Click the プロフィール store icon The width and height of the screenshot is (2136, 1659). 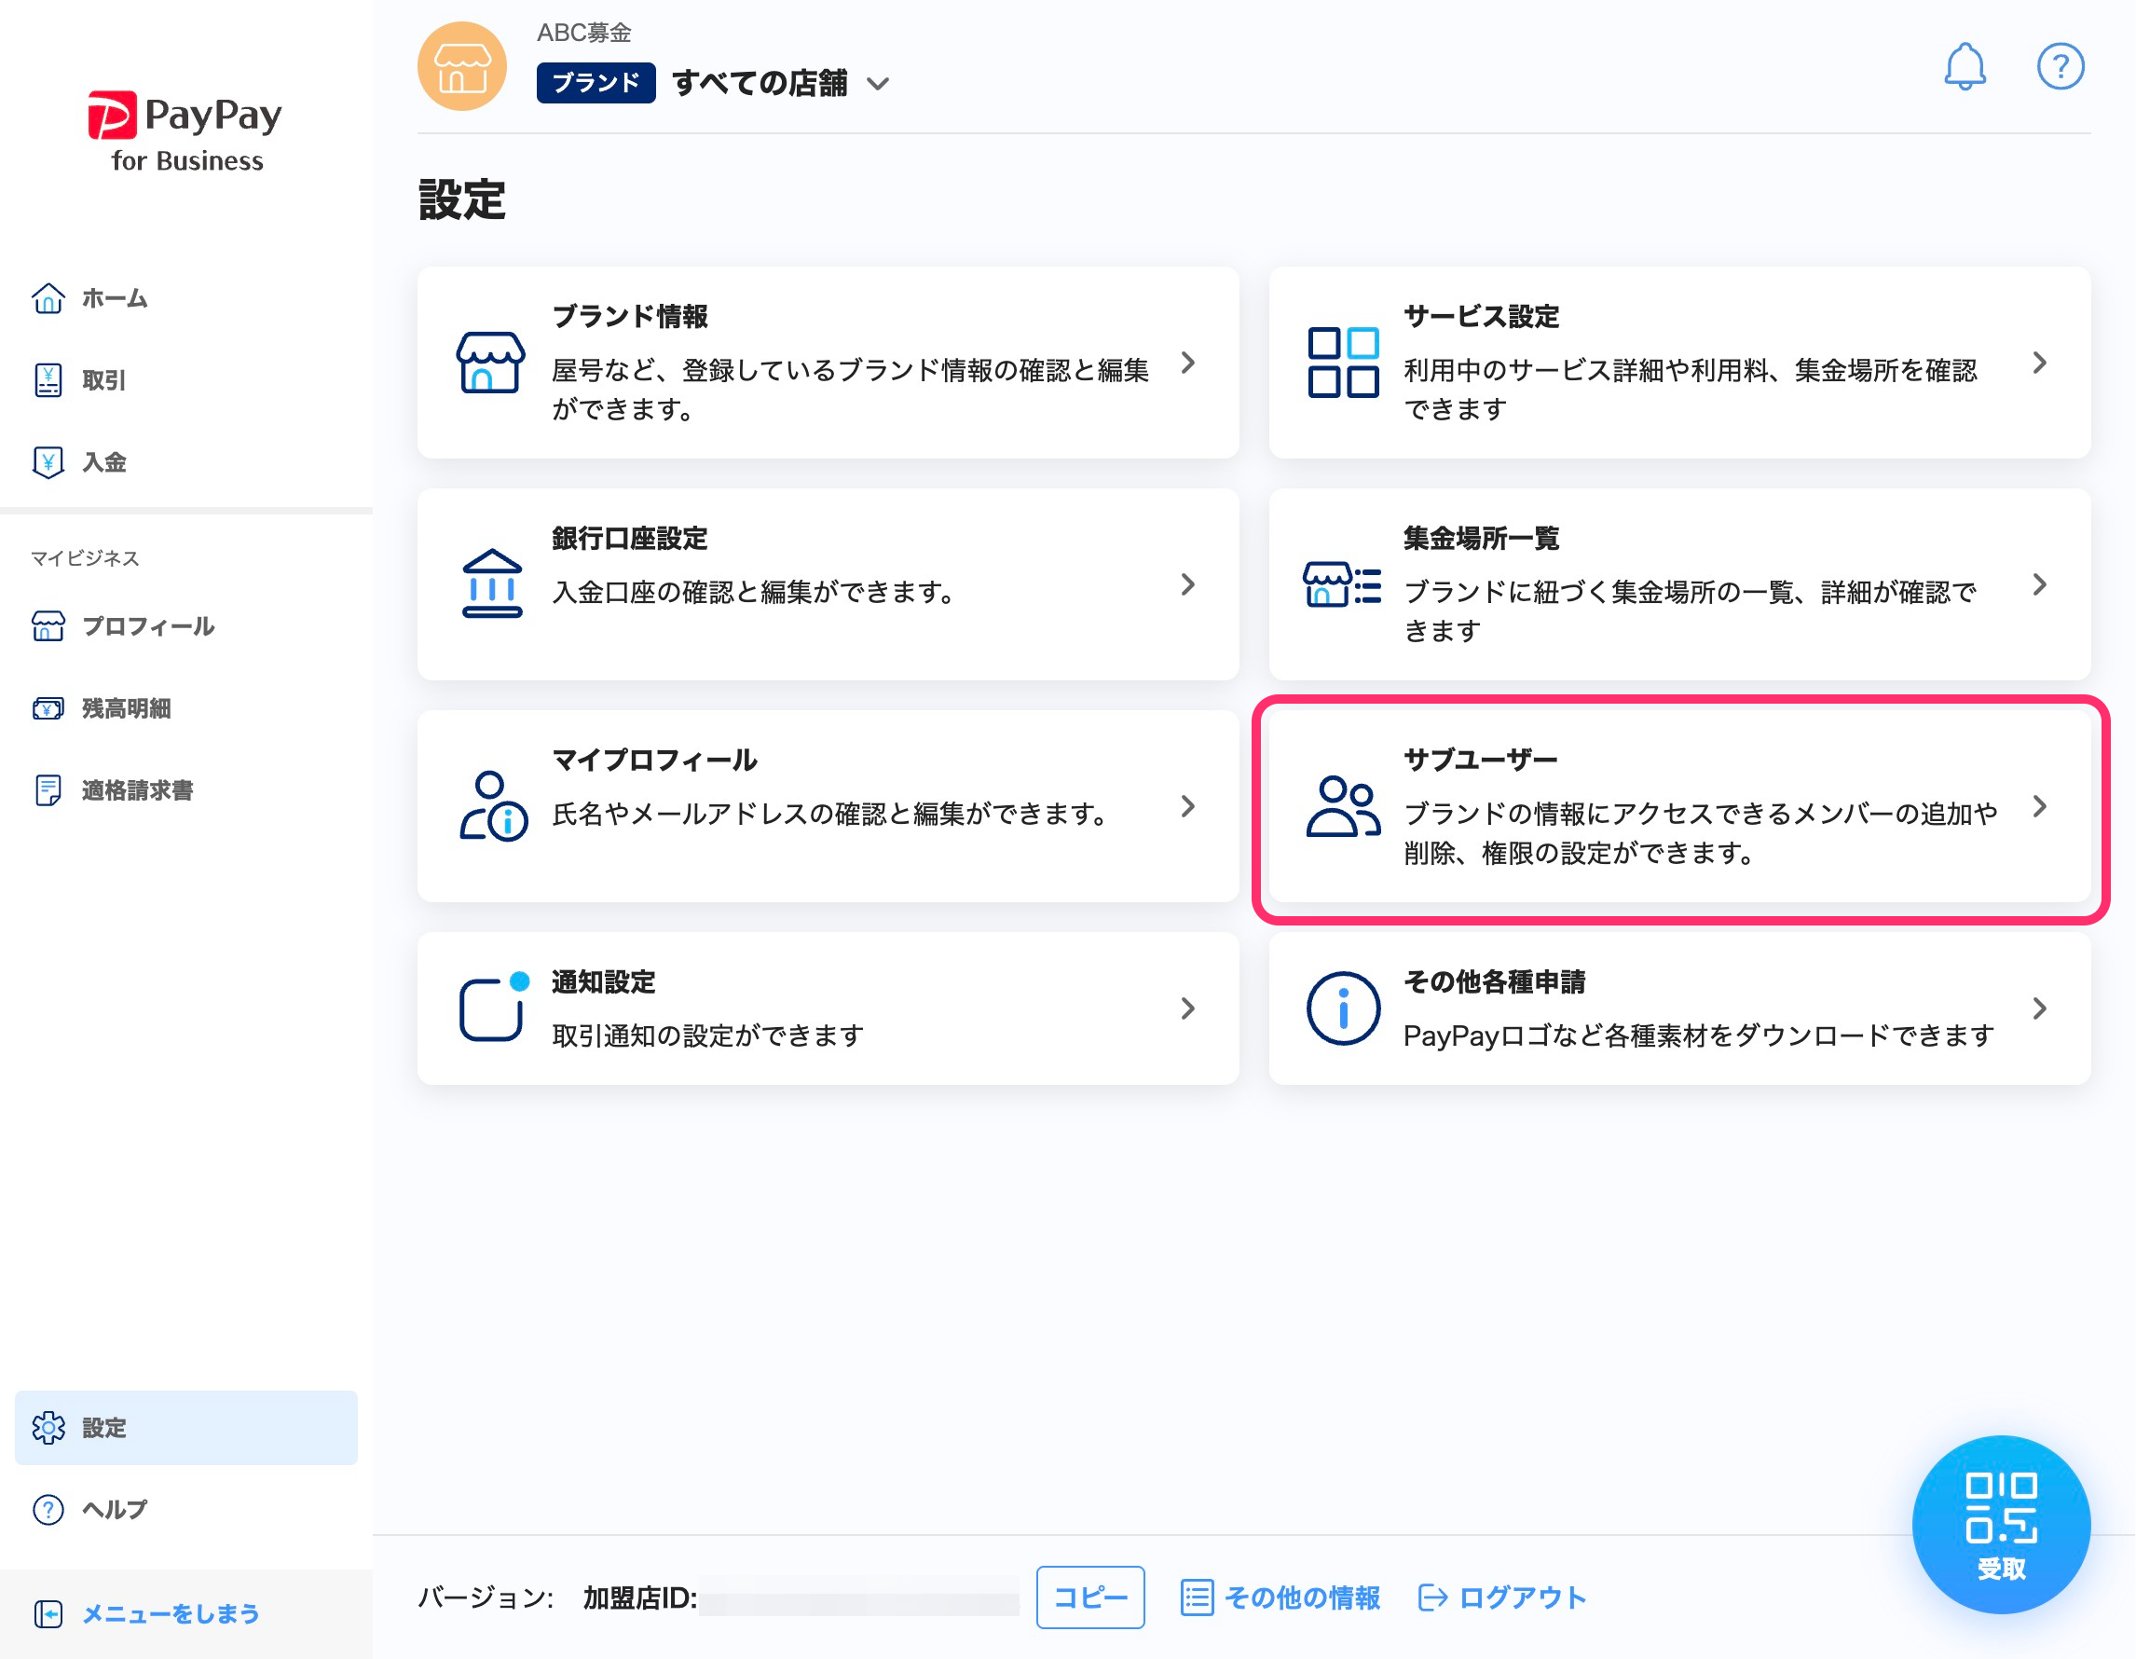point(48,626)
